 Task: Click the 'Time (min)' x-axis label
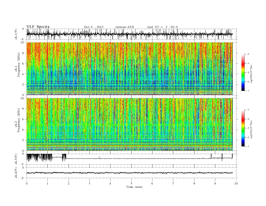tap(134, 187)
